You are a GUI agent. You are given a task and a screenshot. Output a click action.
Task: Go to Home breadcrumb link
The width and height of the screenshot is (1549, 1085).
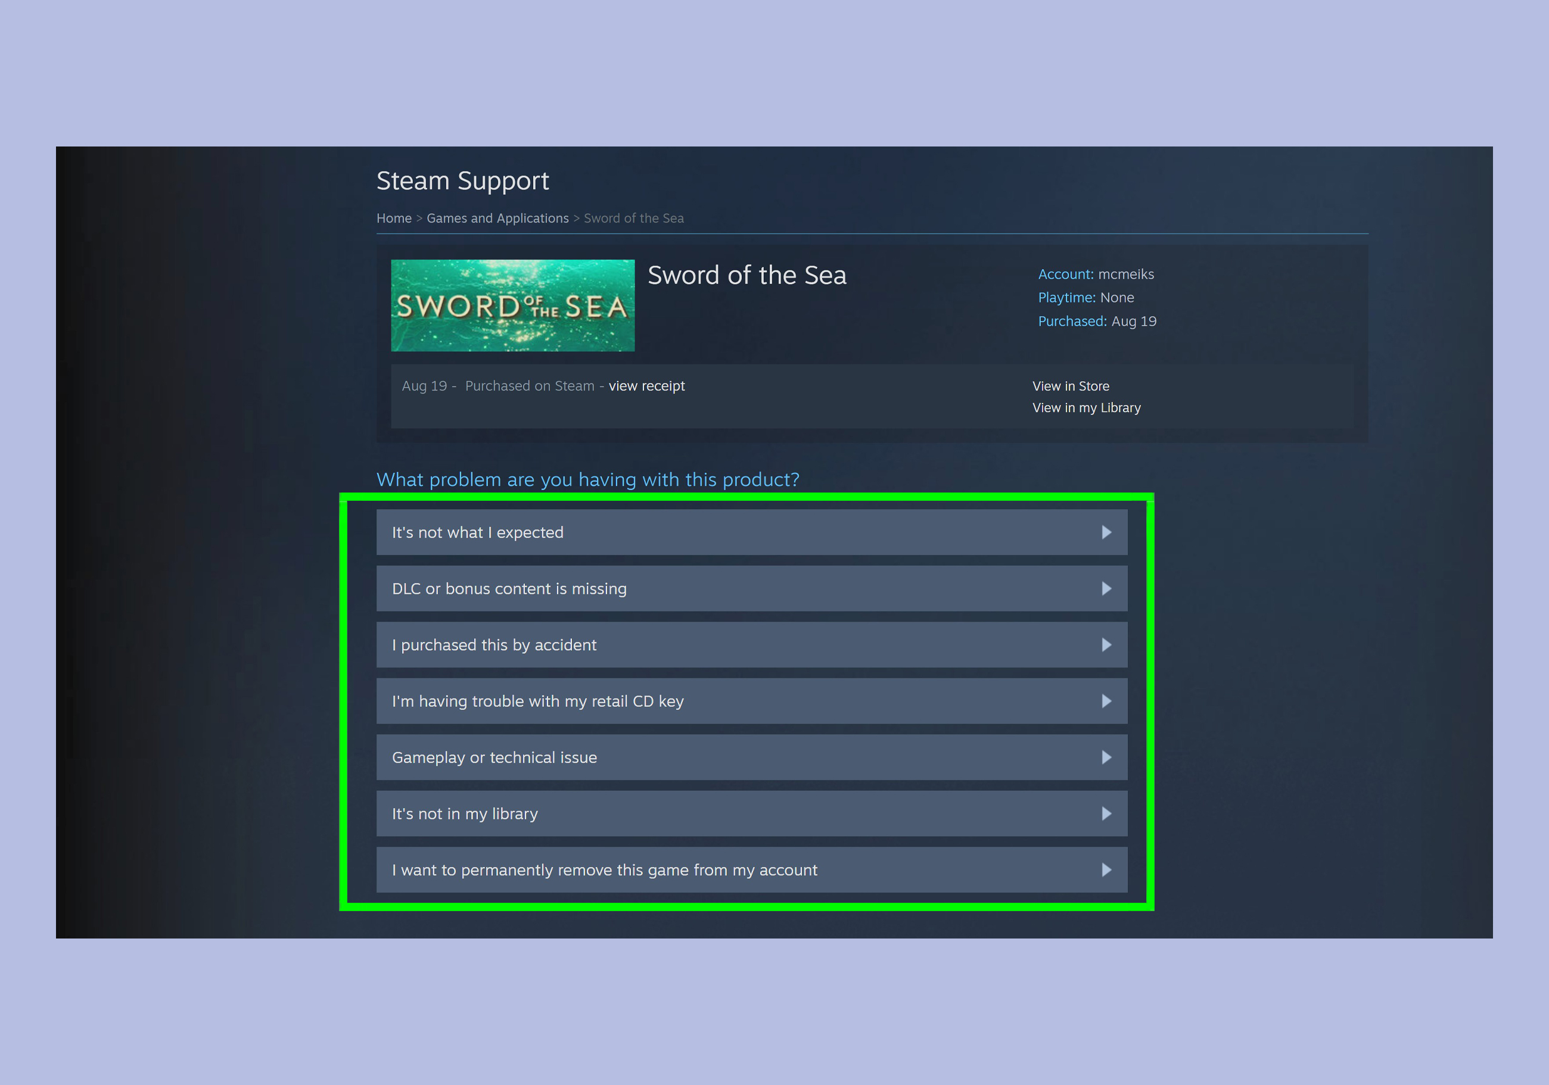[394, 219]
